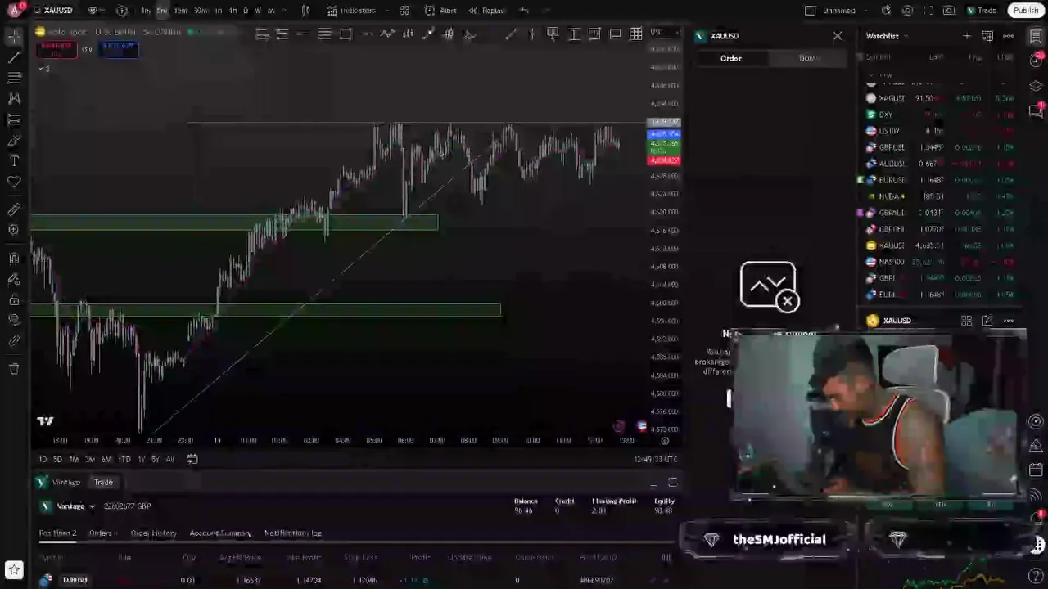Open the text annotation tool

[x=14, y=161]
